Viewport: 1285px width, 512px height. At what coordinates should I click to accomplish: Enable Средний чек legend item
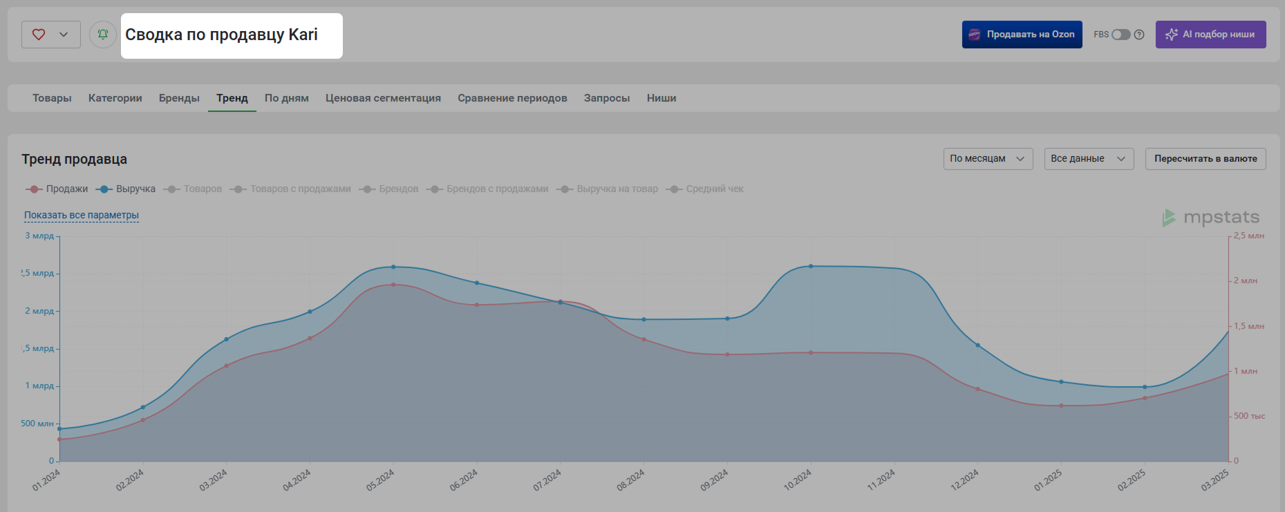click(705, 189)
